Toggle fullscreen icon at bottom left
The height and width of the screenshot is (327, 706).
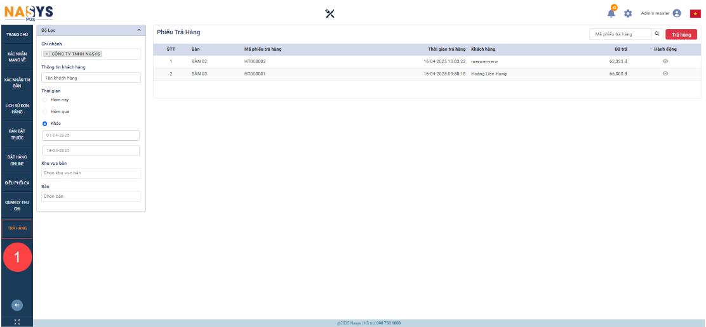(x=17, y=322)
